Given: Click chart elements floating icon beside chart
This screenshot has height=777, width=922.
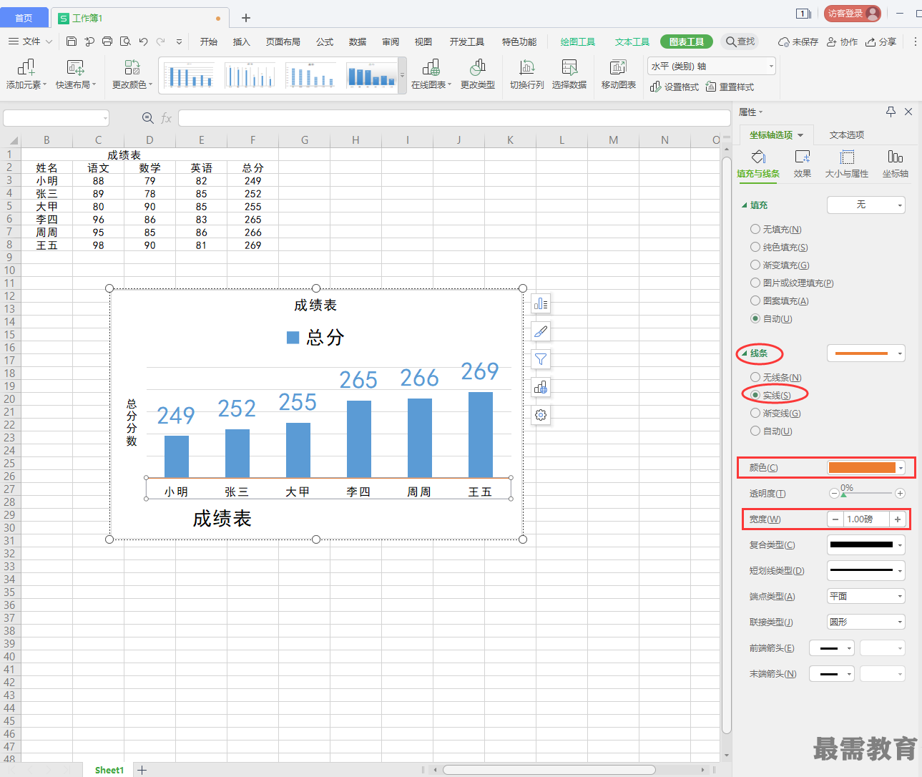Looking at the screenshot, I should tap(541, 304).
